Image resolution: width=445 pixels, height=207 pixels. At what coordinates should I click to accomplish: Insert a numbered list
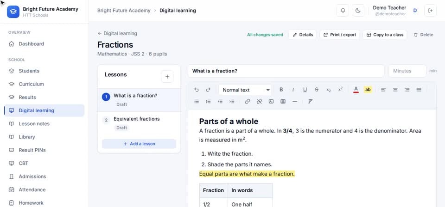click(208, 102)
